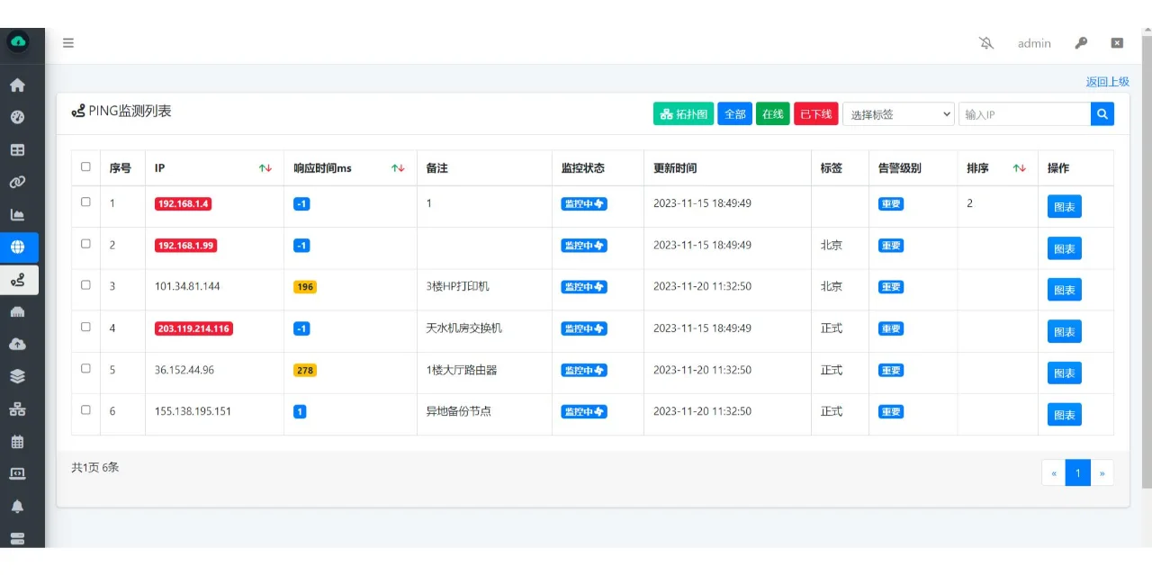Select the home icon in sidebar
The image size is (1152, 575).
20,85
